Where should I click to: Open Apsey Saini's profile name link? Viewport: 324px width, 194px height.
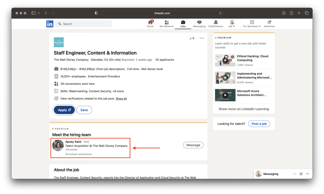click(x=73, y=142)
